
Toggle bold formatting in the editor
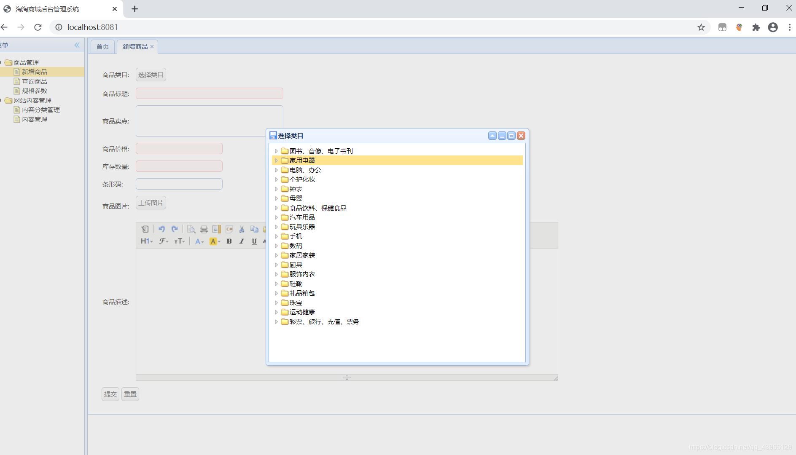coord(229,241)
